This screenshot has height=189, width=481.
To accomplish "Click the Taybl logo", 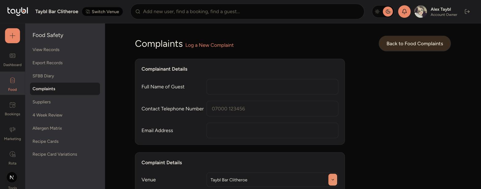I will pos(17,11).
